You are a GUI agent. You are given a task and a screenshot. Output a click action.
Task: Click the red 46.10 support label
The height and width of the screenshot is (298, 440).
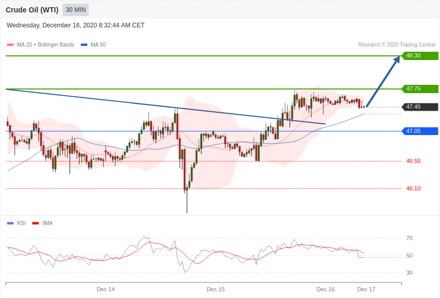pos(413,189)
